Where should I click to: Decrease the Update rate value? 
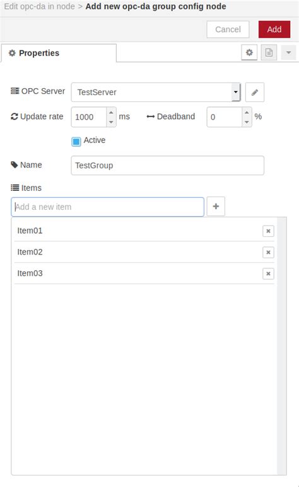tap(111, 122)
